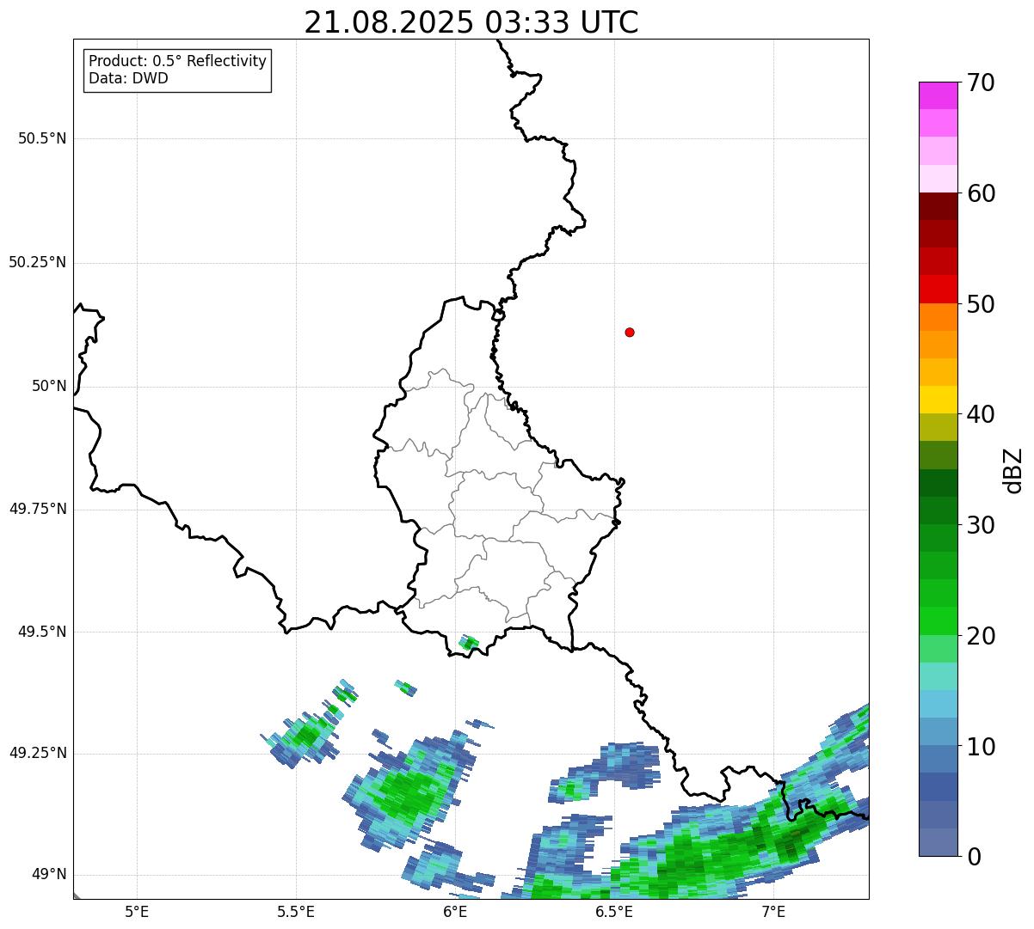The image size is (1034, 929).
Task: Click the 'dBZ' colorbar axis label
Action: tap(1013, 470)
